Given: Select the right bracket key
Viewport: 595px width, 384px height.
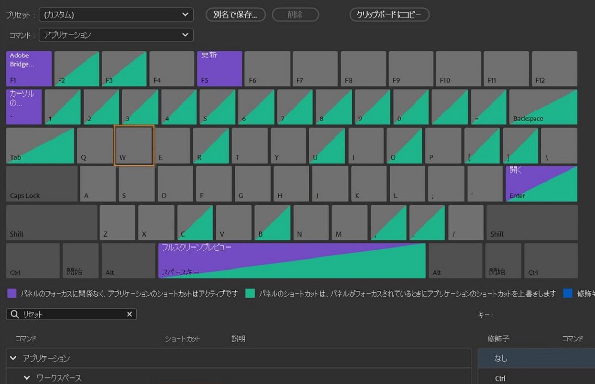Looking at the screenshot, I should coord(521,145).
